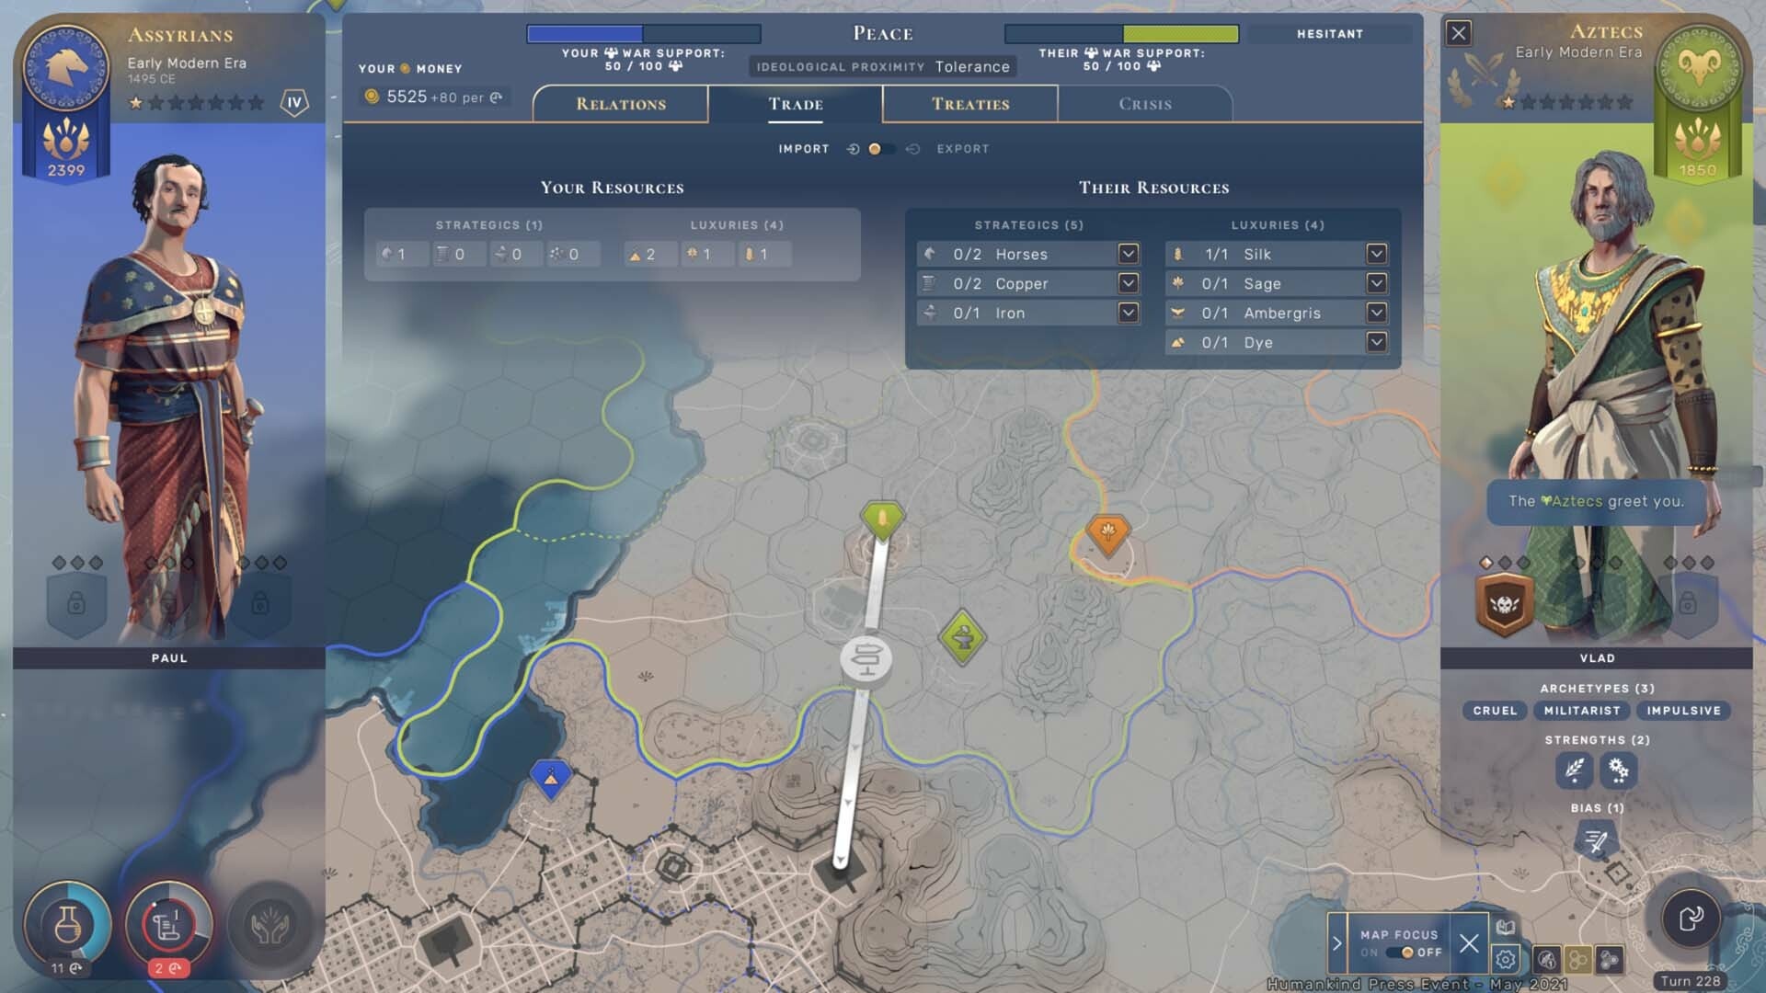This screenshot has width=1766, height=993.
Task: Close the Map Focus panel with the X
Action: coord(1469,943)
